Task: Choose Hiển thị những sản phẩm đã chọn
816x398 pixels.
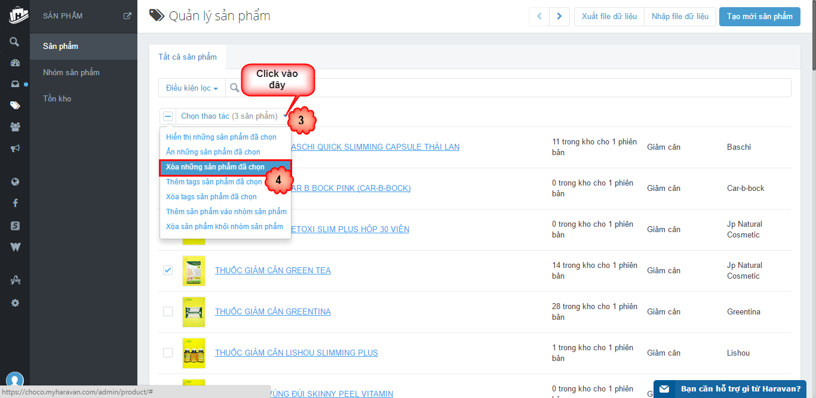Action: (221, 137)
